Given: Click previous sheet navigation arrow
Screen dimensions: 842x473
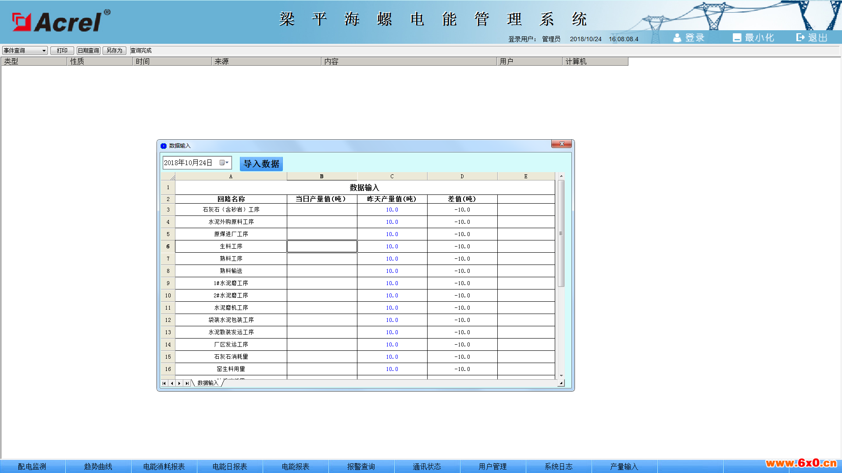Looking at the screenshot, I should pos(172,383).
